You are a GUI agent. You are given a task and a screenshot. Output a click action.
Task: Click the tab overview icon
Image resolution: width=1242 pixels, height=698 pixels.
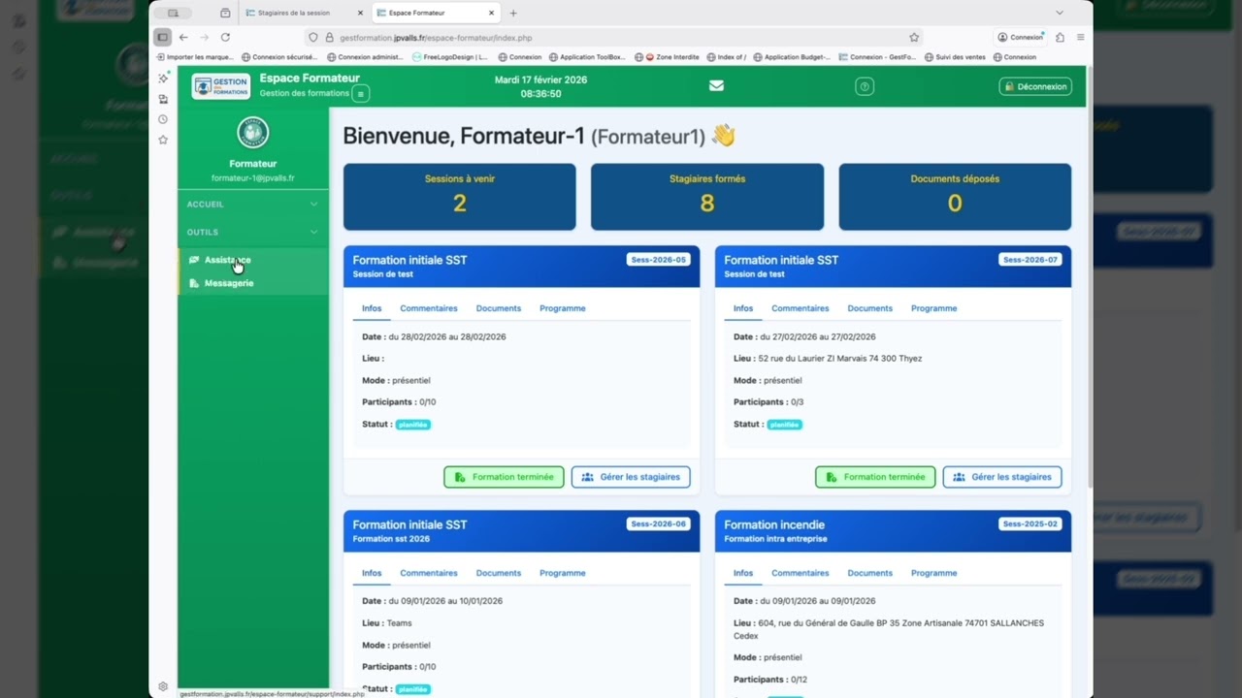225,13
